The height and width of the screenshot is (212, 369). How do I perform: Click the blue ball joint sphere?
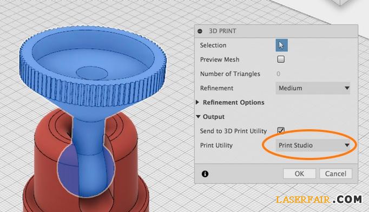click(86, 170)
